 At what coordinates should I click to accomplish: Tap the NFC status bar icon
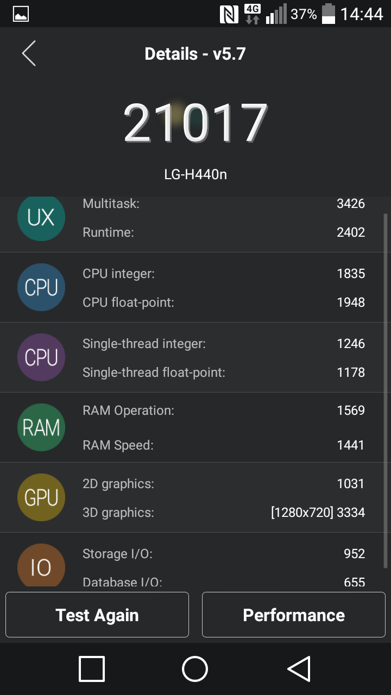[229, 14]
